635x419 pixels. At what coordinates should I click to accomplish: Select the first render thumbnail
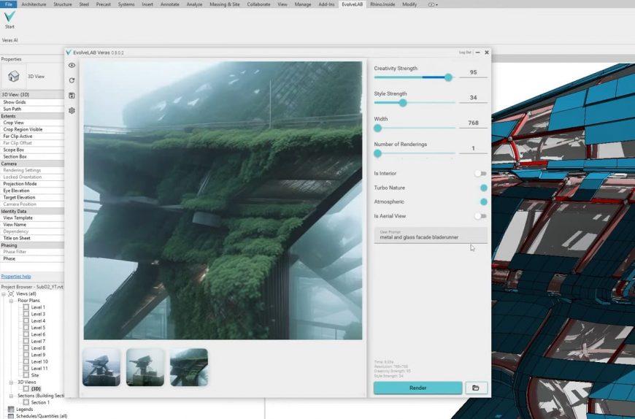[x=101, y=366]
